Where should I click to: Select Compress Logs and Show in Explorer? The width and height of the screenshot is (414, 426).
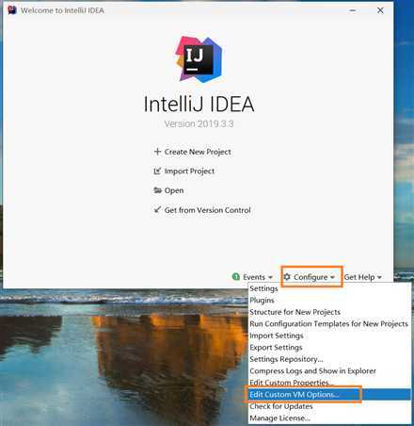pyautogui.click(x=329, y=371)
